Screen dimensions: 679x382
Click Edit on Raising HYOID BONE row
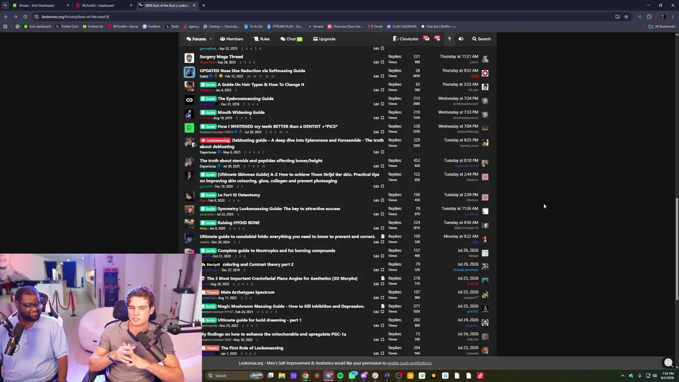(x=376, y=228)
